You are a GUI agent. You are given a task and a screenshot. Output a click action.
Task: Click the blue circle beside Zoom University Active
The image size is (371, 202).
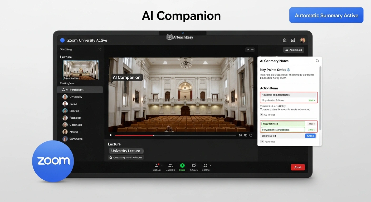point(62,40)
